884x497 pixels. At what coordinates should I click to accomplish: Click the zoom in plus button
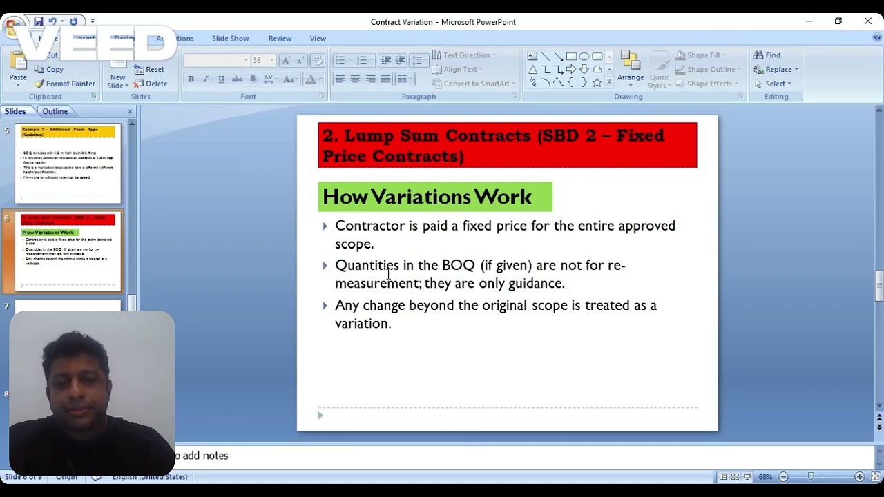[x=859, y=477]
